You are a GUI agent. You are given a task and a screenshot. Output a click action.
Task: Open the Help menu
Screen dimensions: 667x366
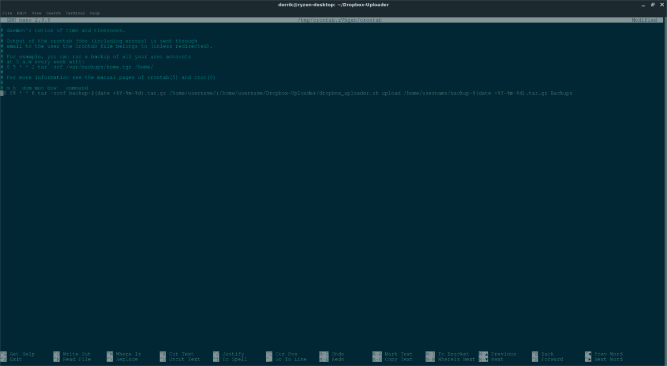94,13
